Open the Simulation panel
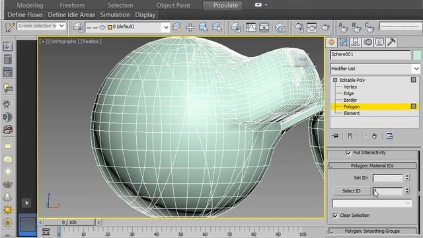 click(115, 15)
